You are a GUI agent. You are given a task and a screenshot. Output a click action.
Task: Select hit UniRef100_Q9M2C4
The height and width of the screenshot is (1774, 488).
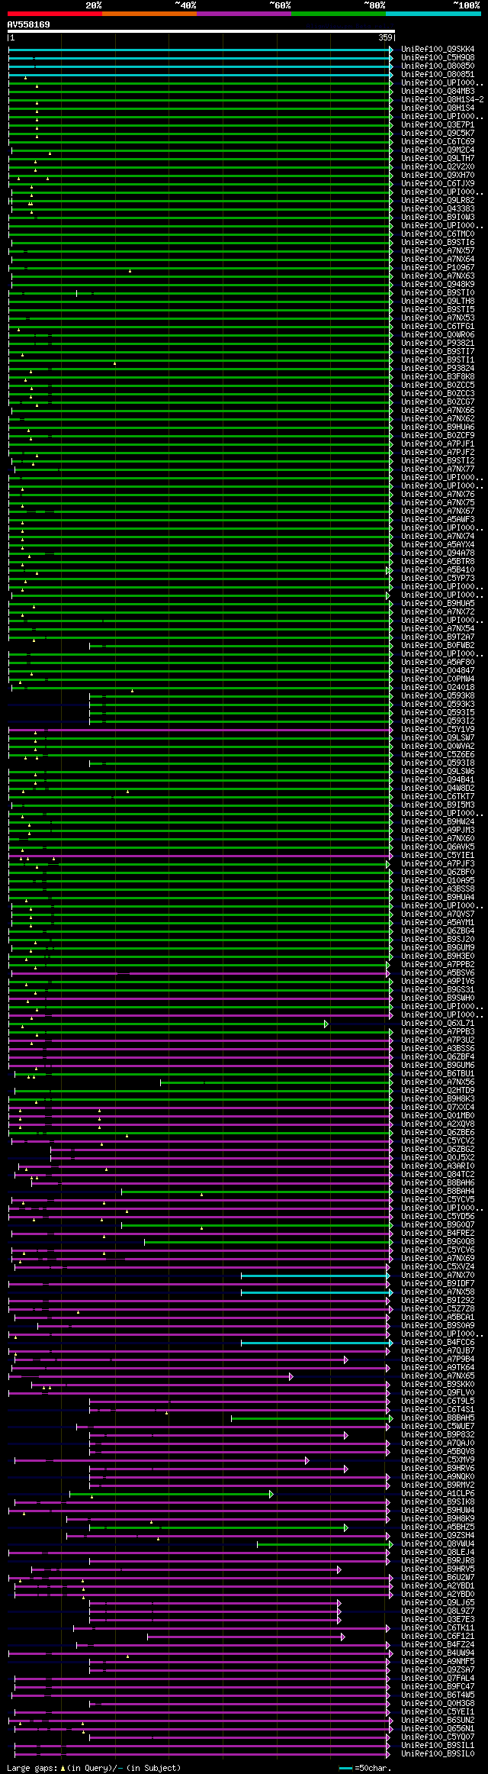[x=438, y=150]
